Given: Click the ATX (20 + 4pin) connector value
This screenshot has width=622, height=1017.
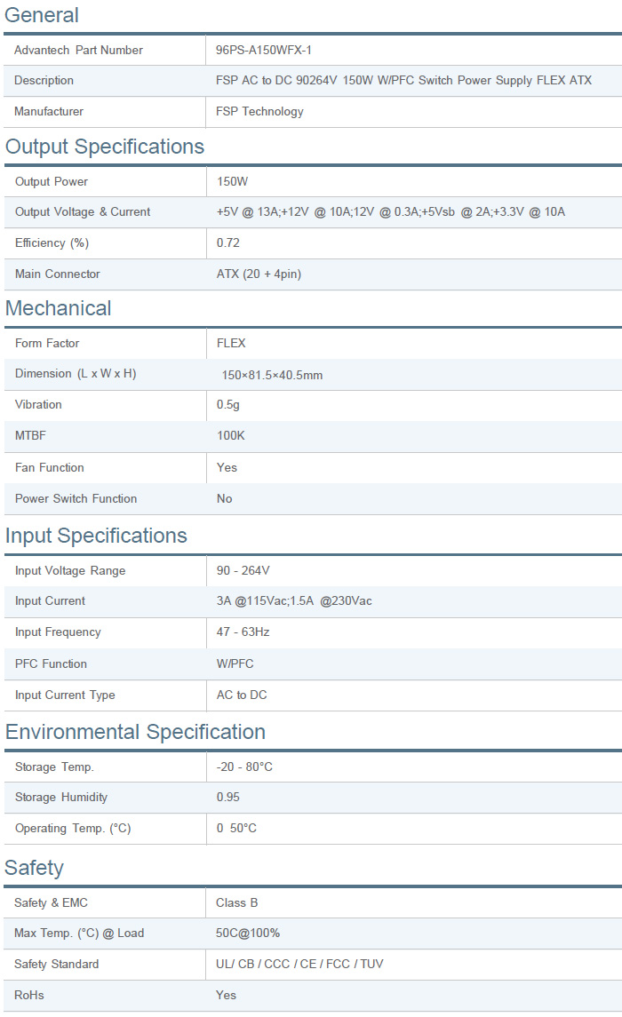Looking at the screenshot, I should [x=259, y=274].
